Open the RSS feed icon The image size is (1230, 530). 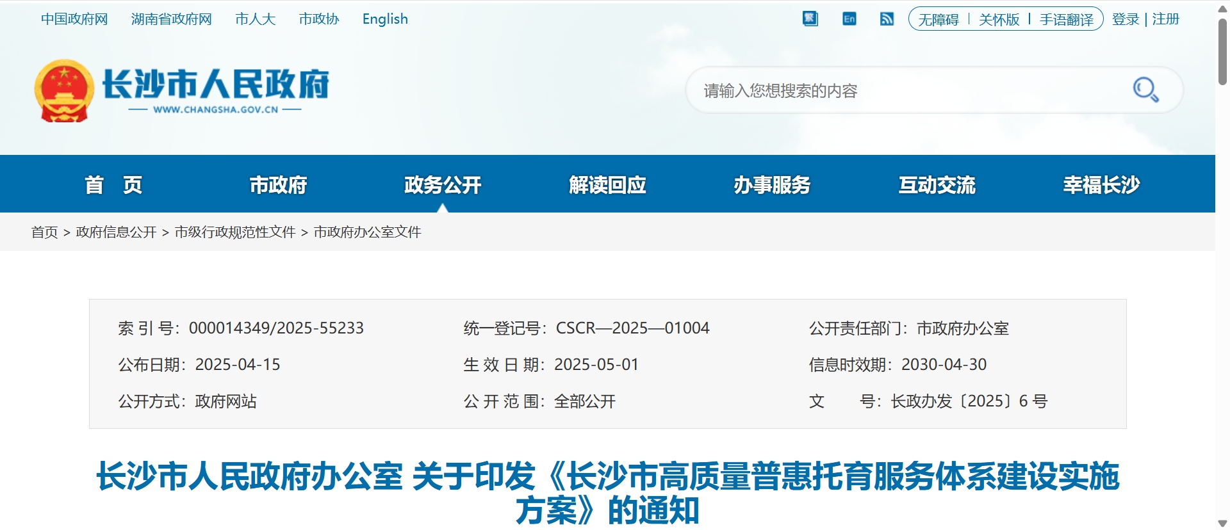tap(887, 19)
